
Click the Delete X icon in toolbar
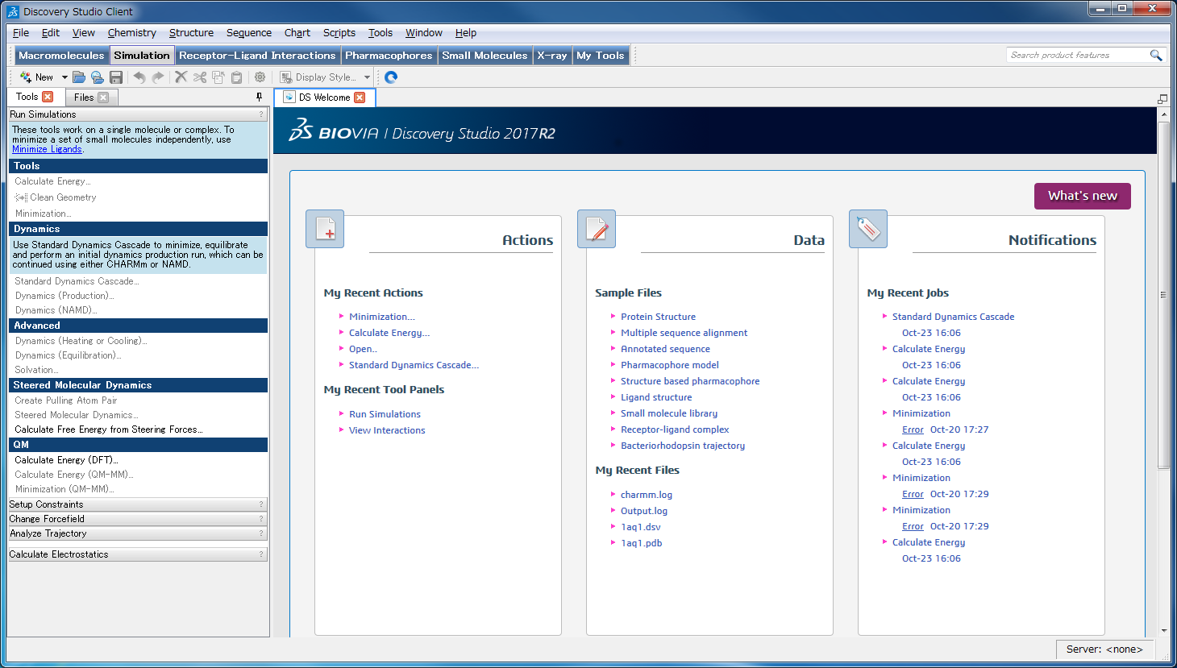pos(181,77)
